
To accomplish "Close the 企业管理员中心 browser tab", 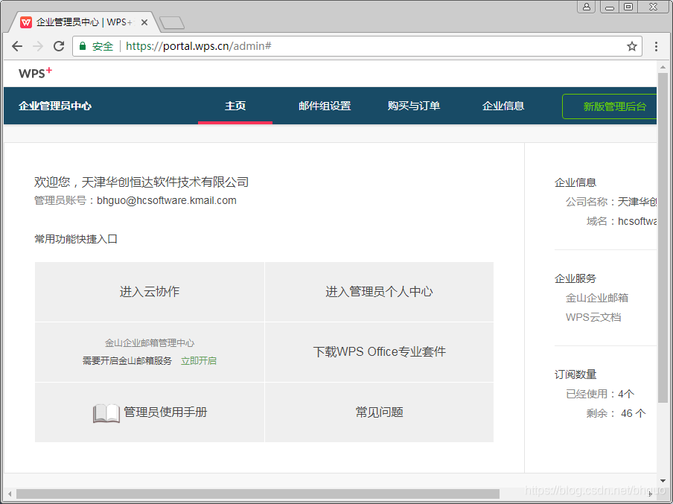I will pyautogui.click(x=144, y=22).
